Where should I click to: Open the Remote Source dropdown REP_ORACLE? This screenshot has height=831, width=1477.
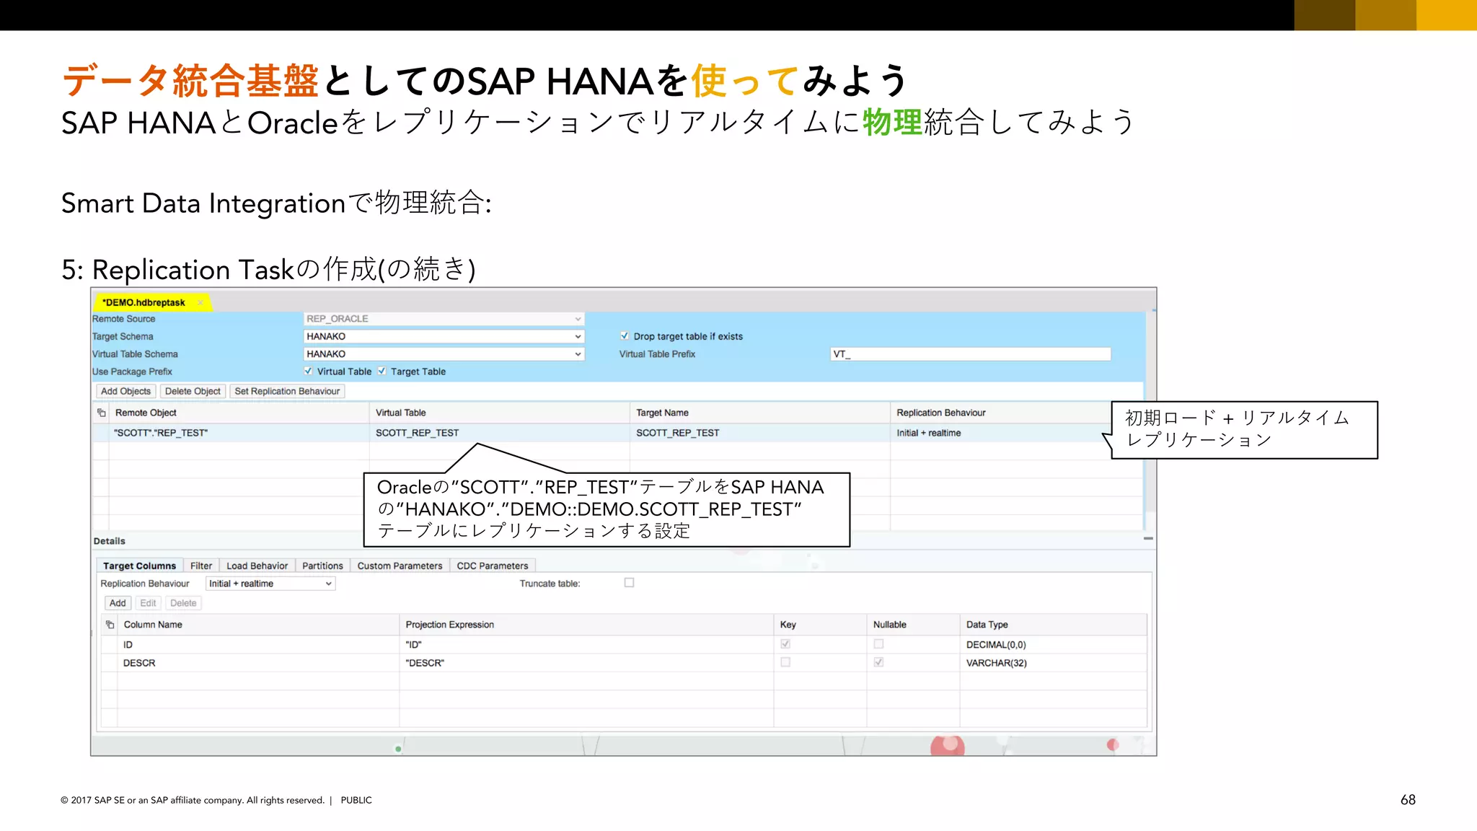click(444, 319)
